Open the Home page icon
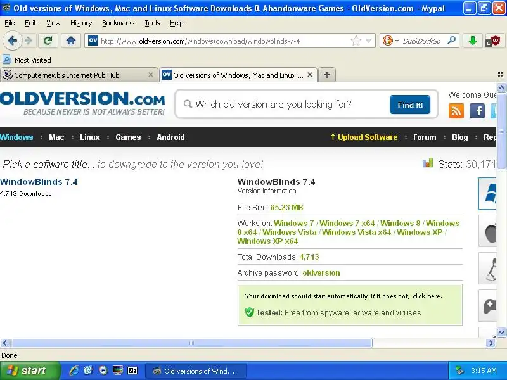The height and width of the screenshot is (380, 507). click(71, 41)
